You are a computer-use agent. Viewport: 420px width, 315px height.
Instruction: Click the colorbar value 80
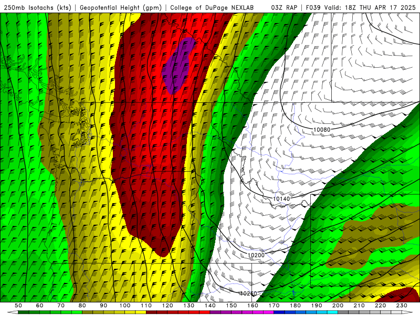(x=82, y=306)
